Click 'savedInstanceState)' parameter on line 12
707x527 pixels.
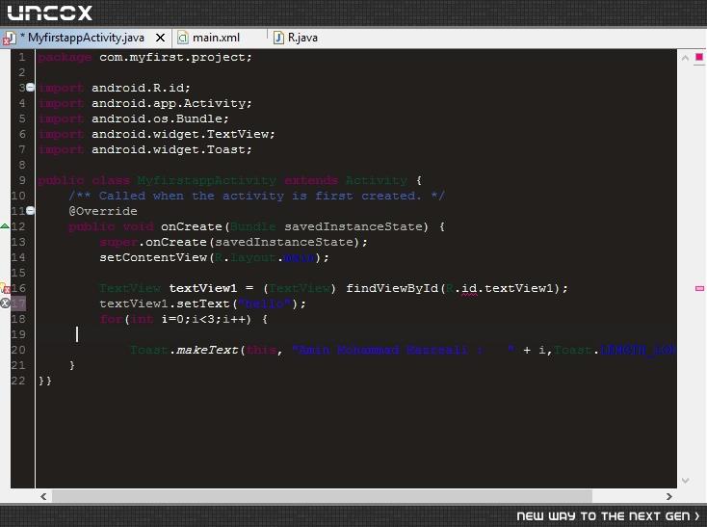[355, 226]
